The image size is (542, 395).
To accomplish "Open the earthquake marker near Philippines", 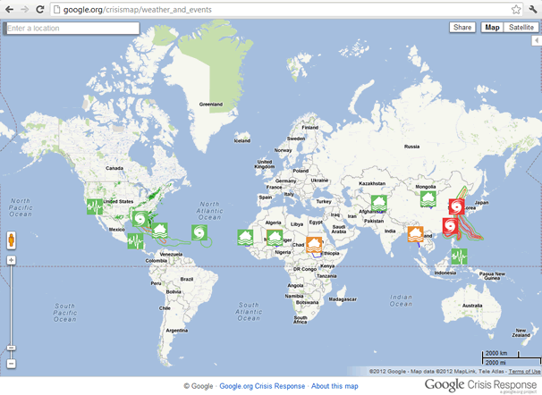I will pos(459,256).
